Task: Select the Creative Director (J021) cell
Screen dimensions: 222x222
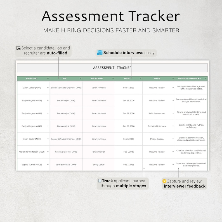Action: 66,152
